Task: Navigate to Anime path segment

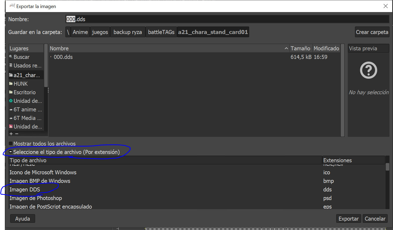Action: point(80,32)
